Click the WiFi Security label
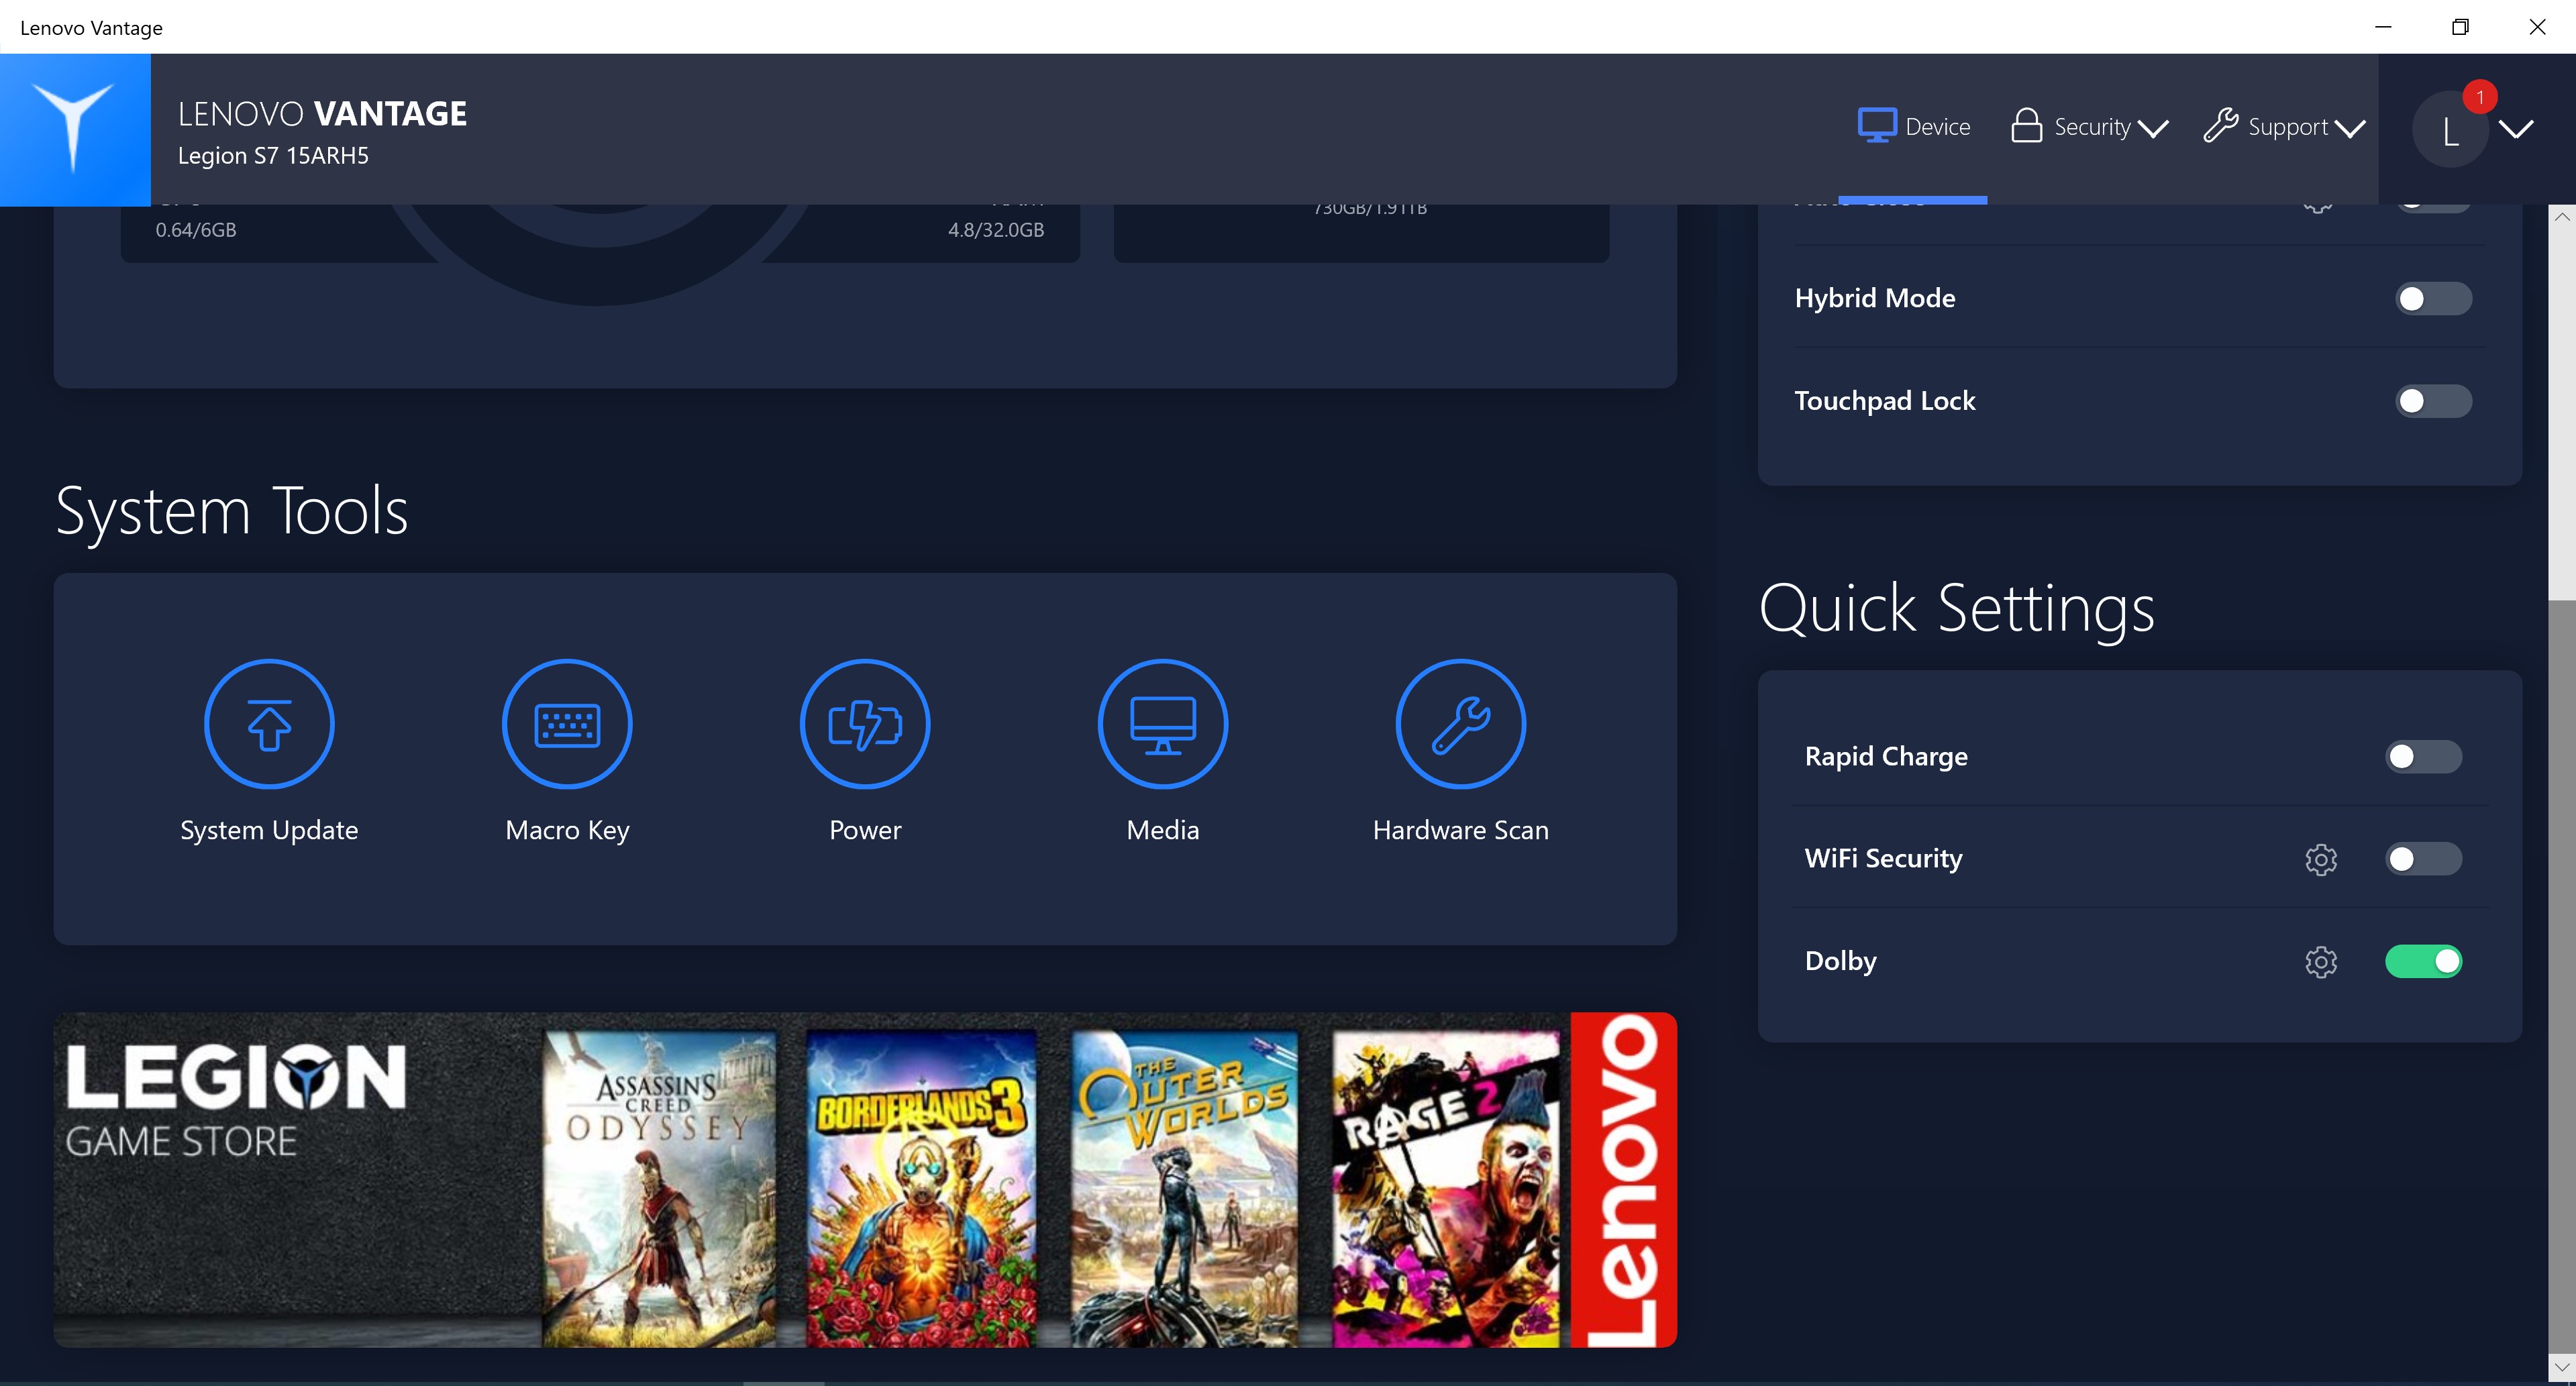 (x=1884, y=859)
